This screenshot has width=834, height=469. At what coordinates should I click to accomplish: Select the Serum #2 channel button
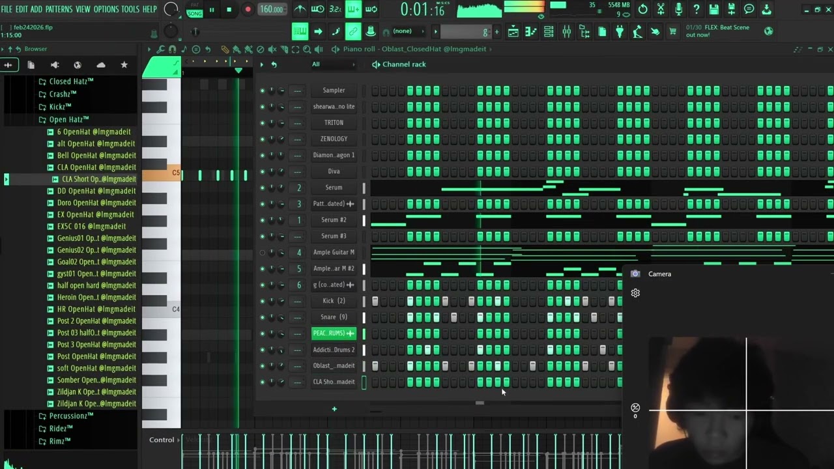pyautogui.click(x=334, y=220)
